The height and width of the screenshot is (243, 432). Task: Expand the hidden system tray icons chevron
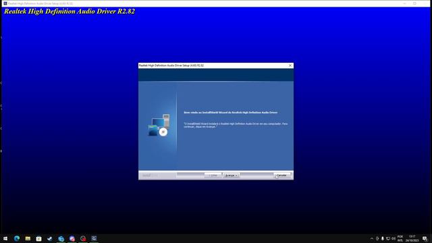[372, 238]
